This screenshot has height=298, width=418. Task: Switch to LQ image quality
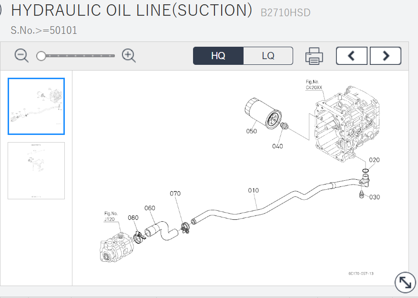268,56
